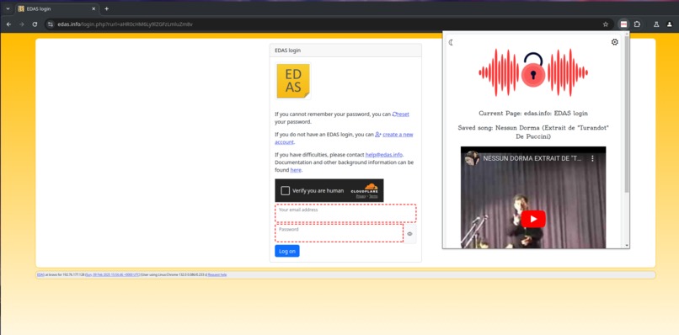Open the Request help footer link
The image size is (679, 335).
coord(217,275)
